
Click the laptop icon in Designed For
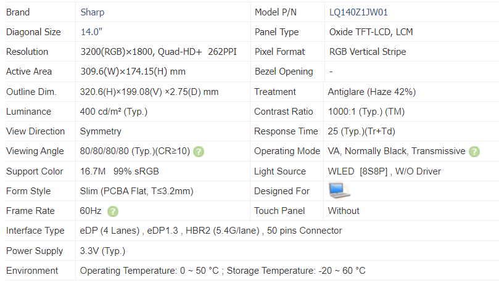340,191
